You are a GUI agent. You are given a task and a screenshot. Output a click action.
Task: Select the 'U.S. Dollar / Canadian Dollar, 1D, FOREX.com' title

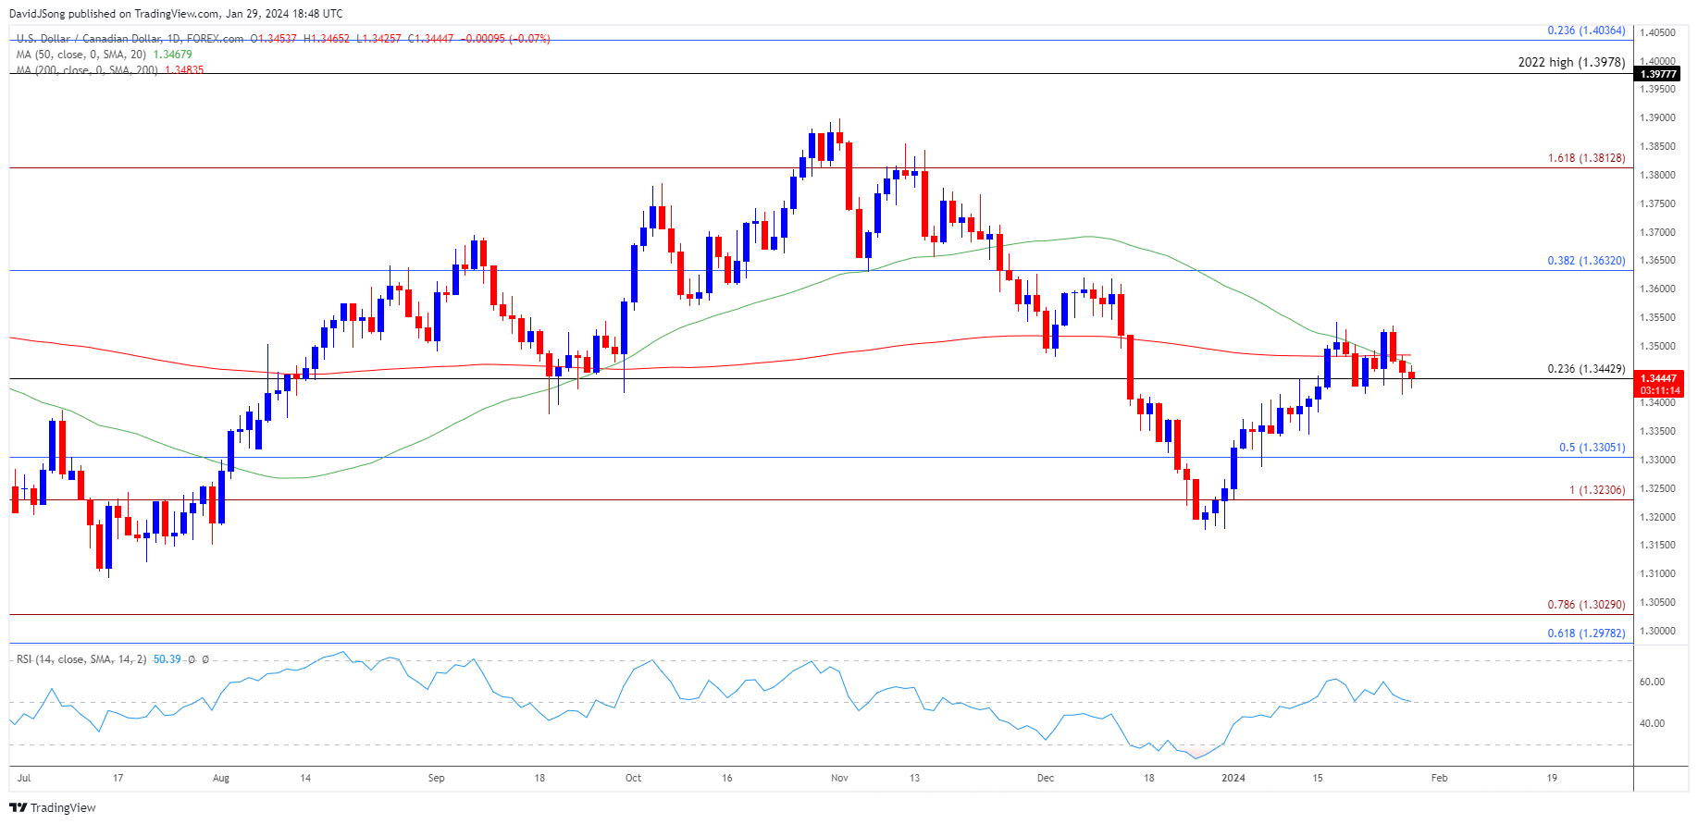(x=130, y=39)
